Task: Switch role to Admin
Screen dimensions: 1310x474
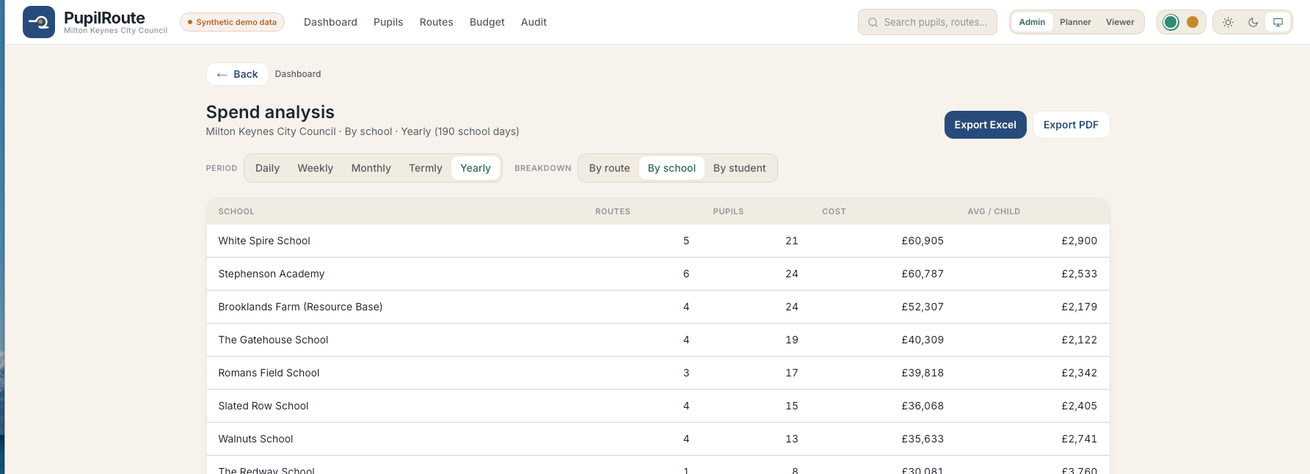Action: [x=1032, y=22]
